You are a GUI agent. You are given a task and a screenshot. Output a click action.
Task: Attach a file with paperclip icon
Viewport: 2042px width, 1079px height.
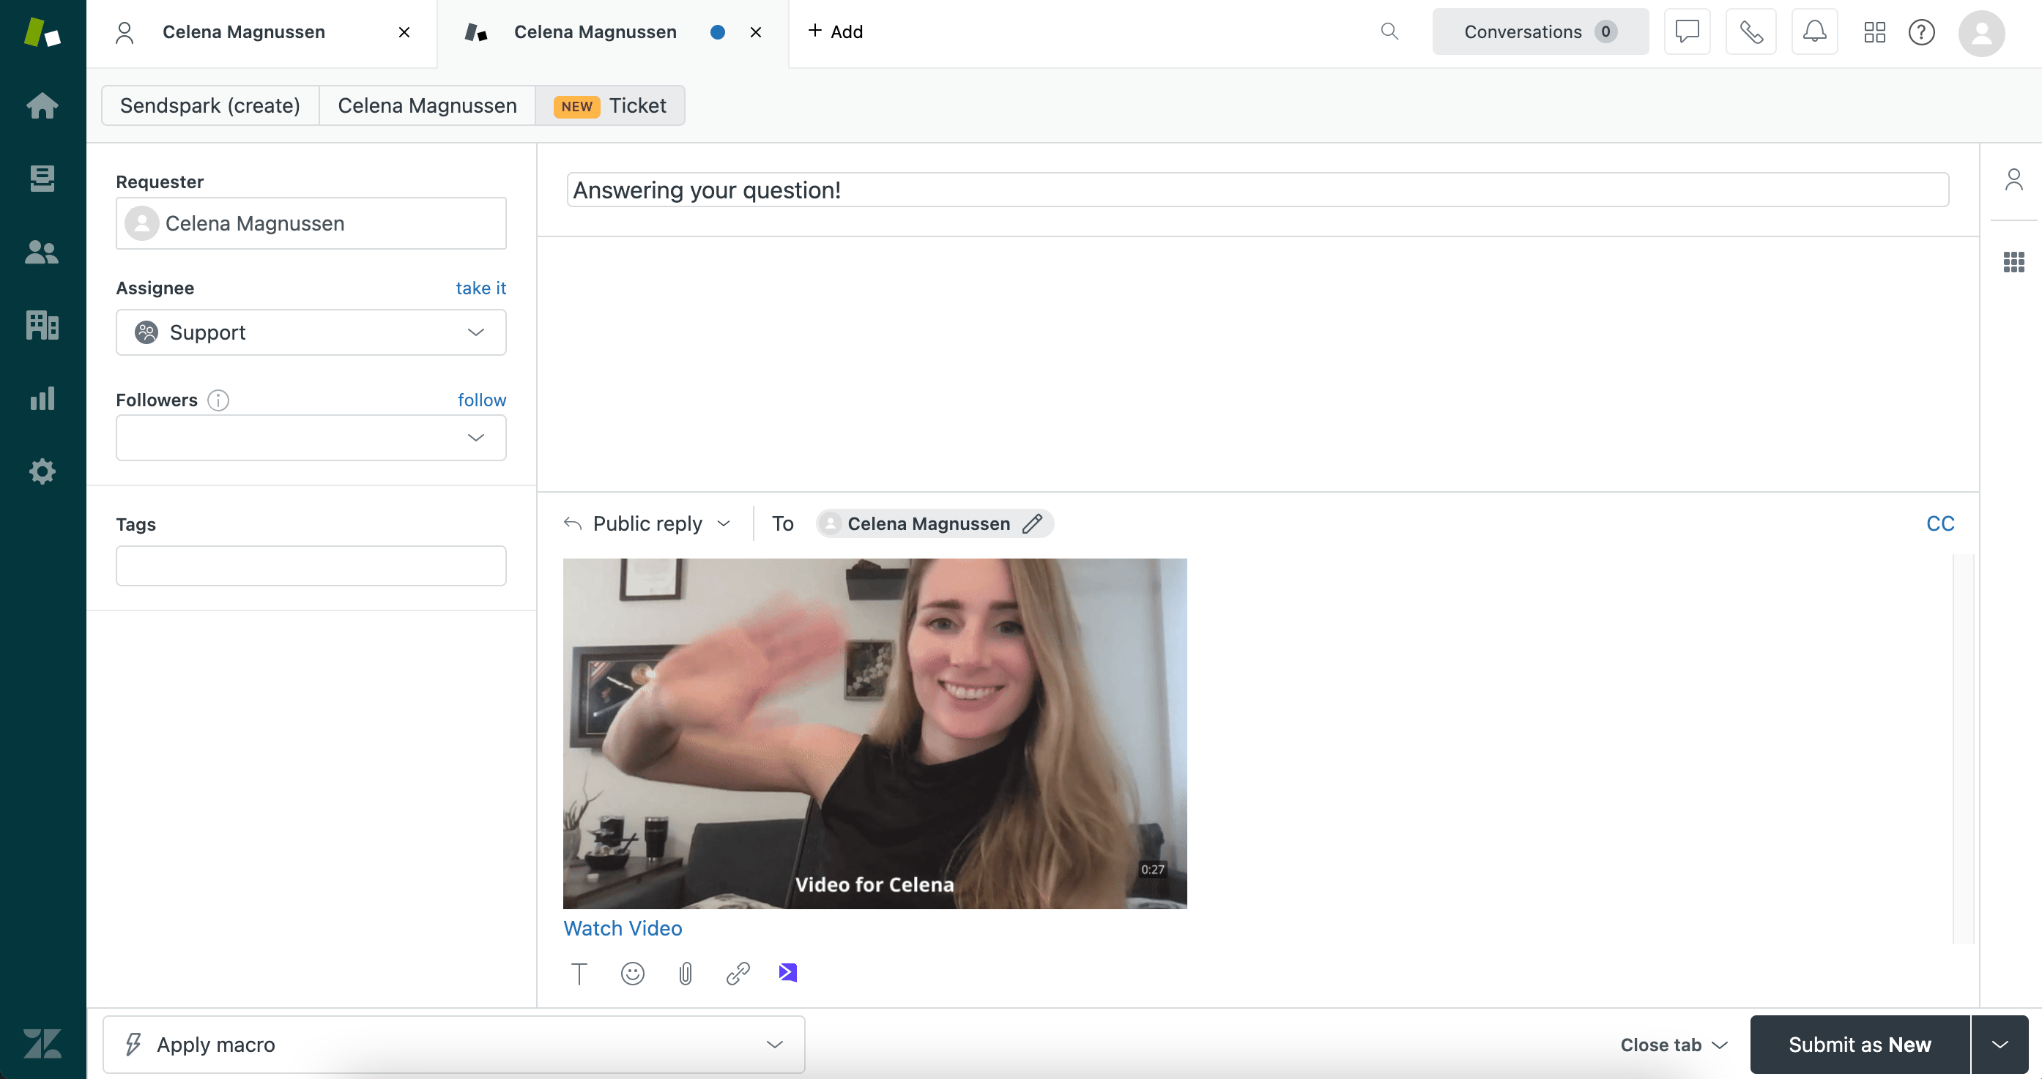[686, 973]
